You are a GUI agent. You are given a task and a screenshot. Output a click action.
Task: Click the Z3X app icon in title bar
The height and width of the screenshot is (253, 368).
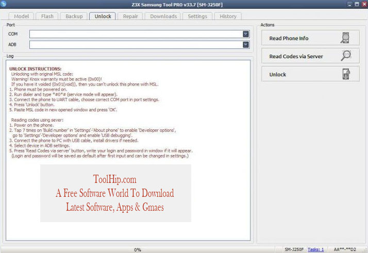coord(4,4)
